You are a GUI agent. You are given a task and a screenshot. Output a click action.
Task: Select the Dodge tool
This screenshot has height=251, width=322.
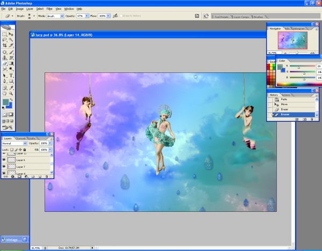pos(11,69)
